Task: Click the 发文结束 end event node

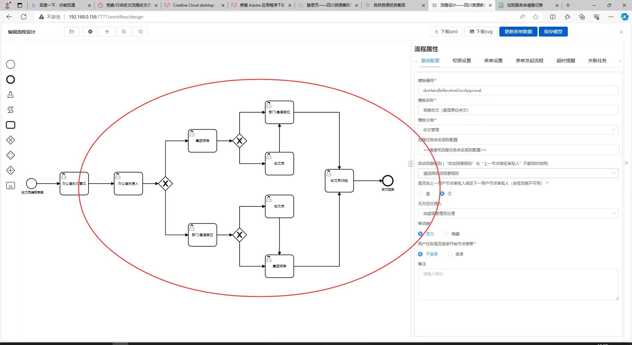Action: 388,181
